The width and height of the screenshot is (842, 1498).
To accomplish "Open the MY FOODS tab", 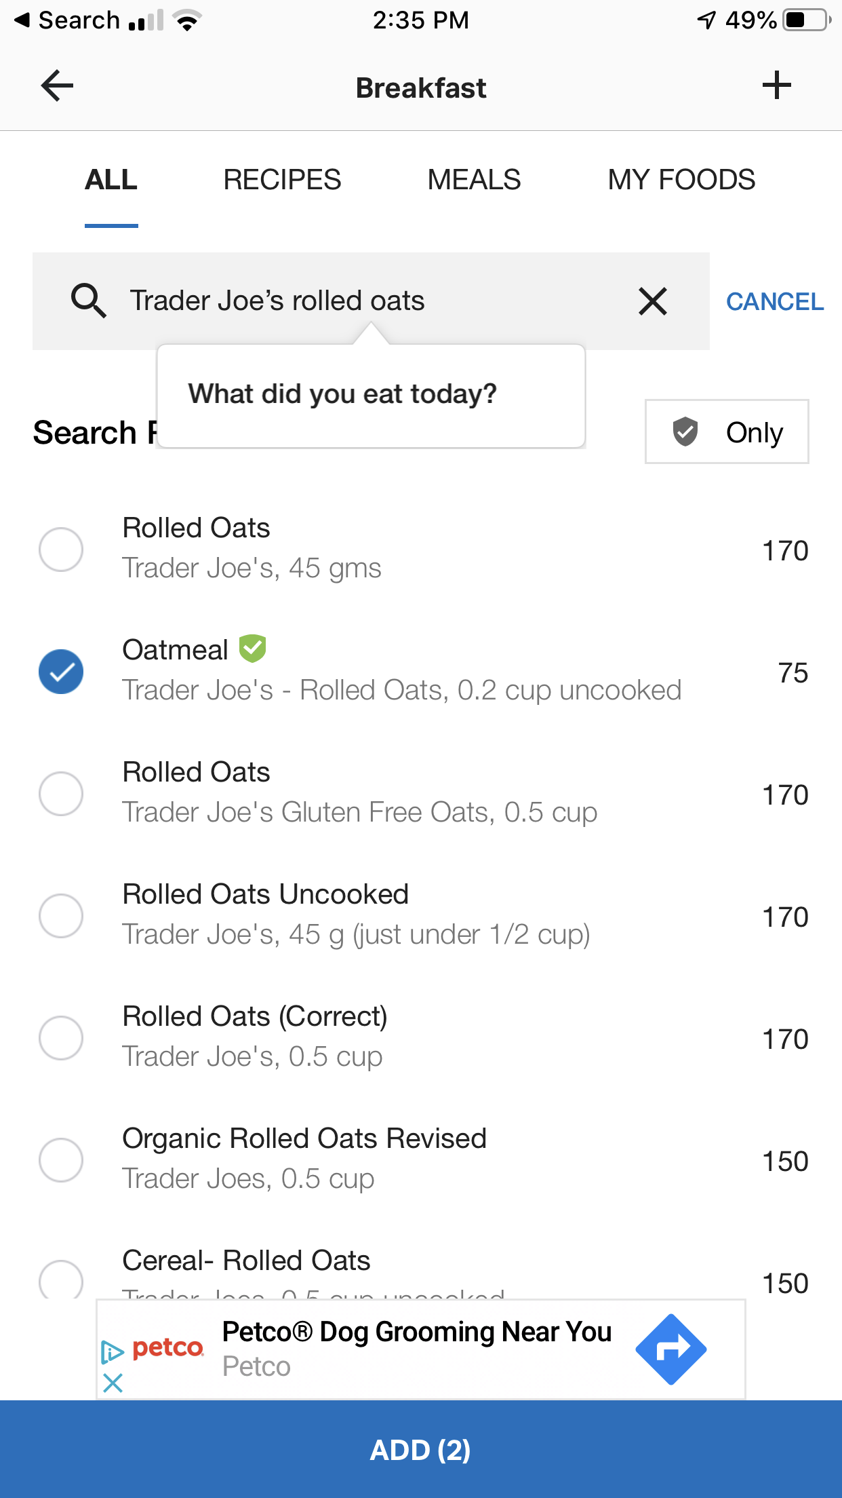I will tap(681, 180).
